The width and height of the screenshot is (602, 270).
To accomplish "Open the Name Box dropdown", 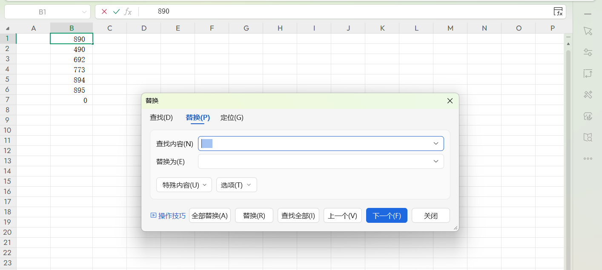I will pos(84,11).
